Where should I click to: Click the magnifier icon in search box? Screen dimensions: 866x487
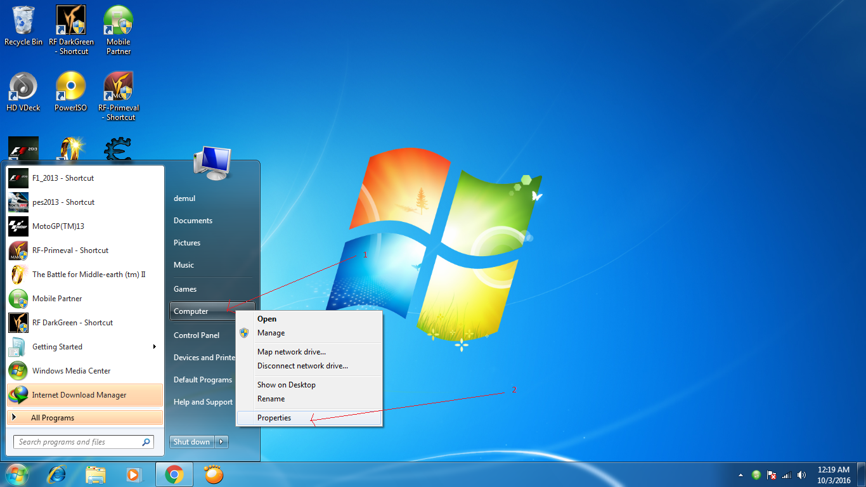coord(146,442)
